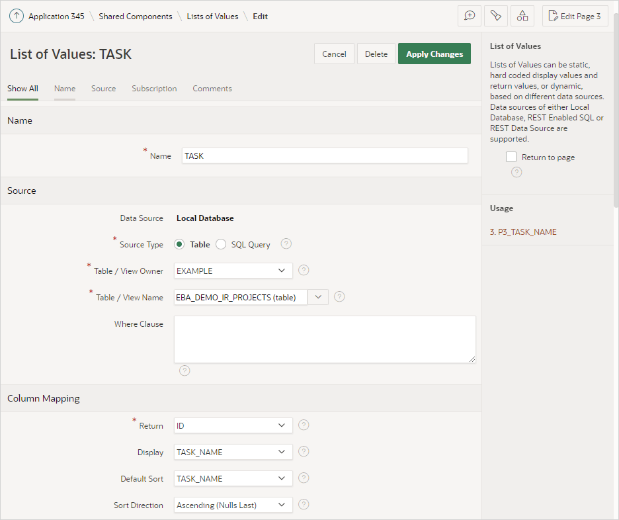Open the feedback comment icon in toolbar
Viewport: 619px width, 520px height.
(470, 16)
